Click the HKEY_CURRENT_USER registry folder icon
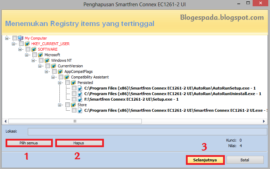The width and height of the screenshot is (270, 169). 27,44
